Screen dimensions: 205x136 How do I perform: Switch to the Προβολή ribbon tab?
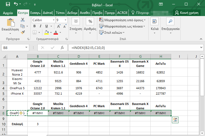pos(97,13)
